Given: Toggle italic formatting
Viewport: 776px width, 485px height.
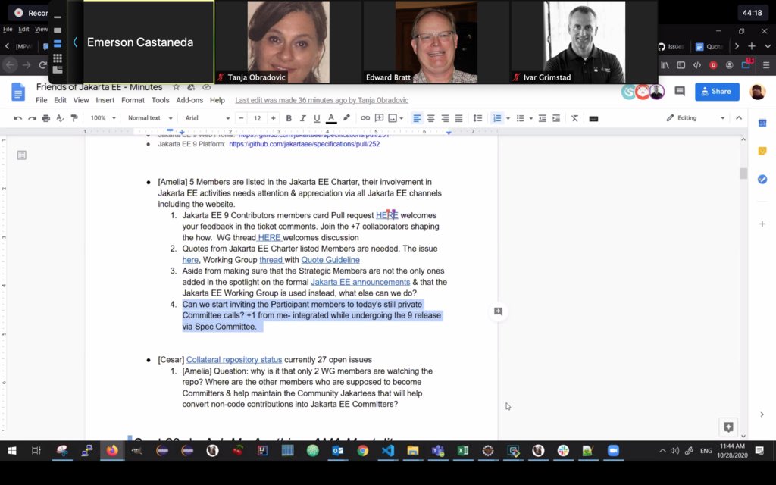Looking at the screenshot, I should [x=303, y=118].
